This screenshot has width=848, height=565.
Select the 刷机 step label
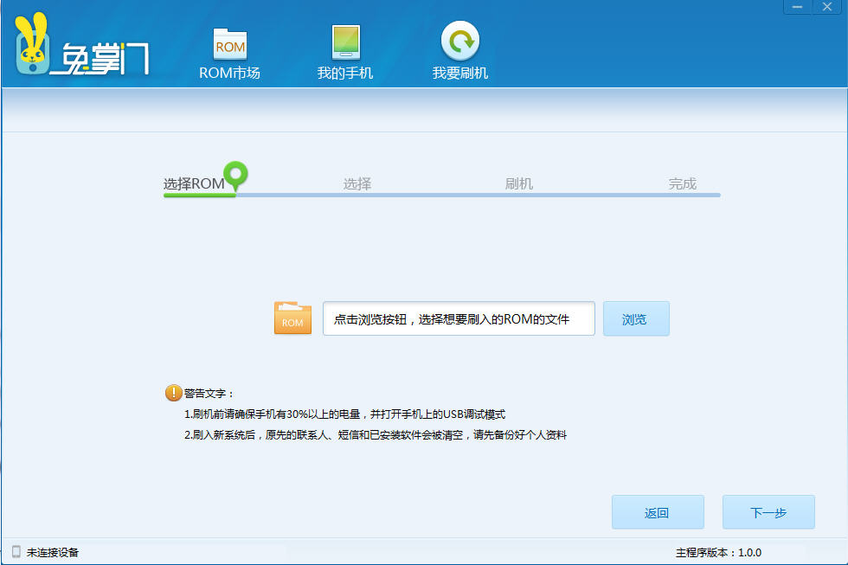tap(519, 183)
